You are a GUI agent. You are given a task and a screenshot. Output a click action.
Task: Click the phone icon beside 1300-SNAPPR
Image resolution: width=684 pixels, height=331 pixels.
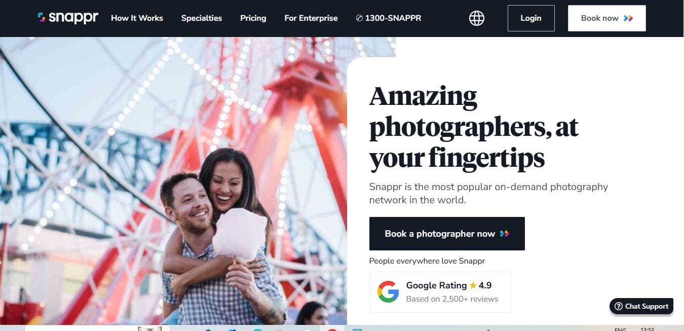coord(359,18)
